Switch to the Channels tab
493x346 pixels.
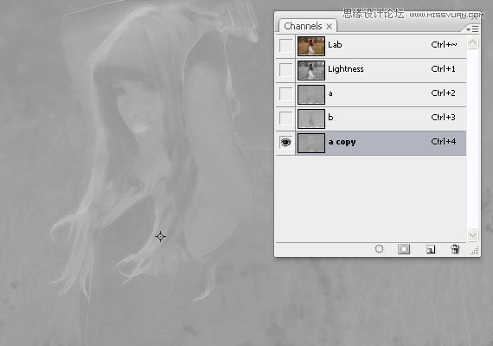303,26
